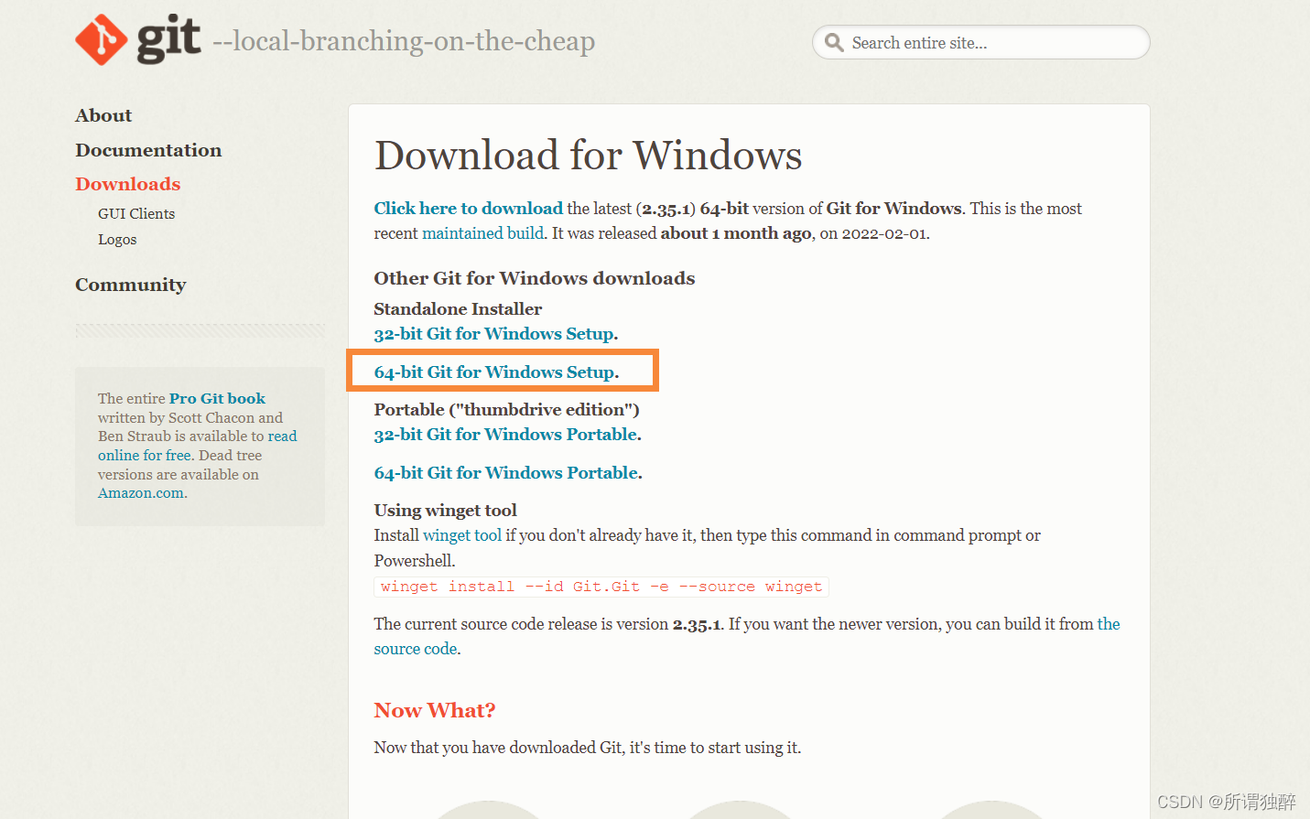The image size is (1310, 819).
Task: Open the About section
Action: click(103, 115)
